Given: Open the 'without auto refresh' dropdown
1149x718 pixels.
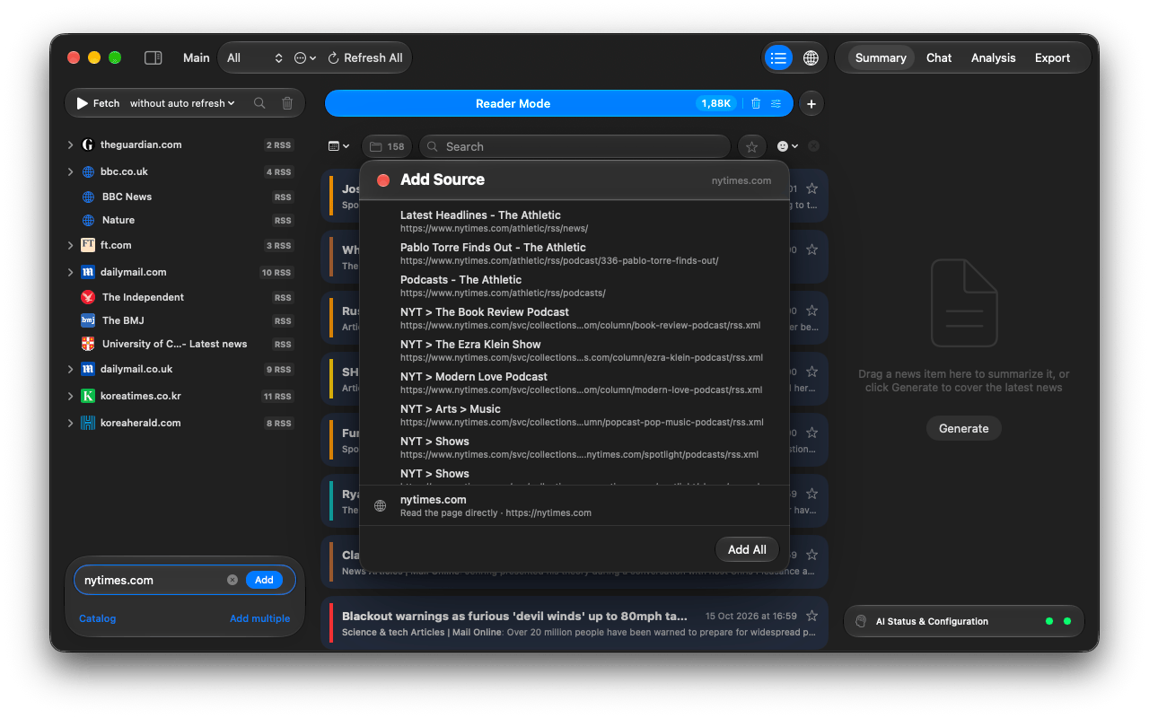Looking at the screenshot, I should (182, 103).
